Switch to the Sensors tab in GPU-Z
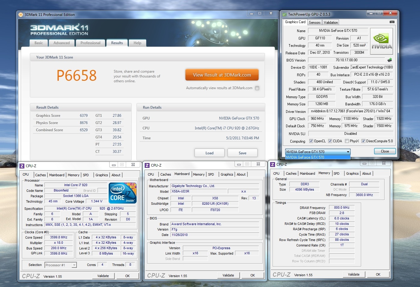The width and height of the screenshot is (420, 287). coord(315,23)
